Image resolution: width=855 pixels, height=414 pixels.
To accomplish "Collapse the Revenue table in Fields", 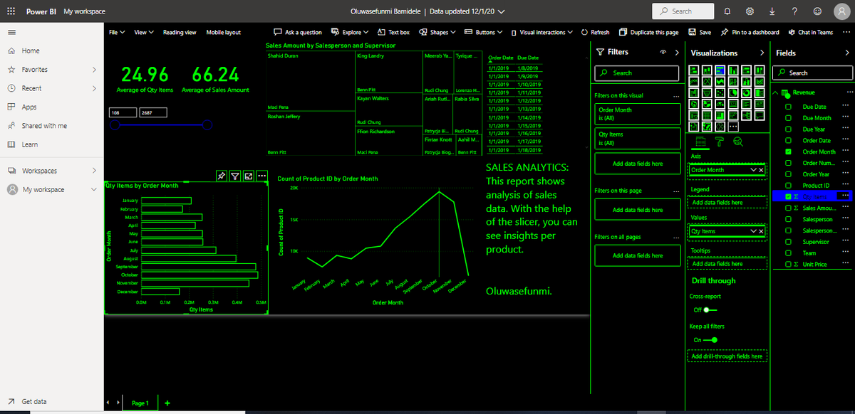I will 776,93.
